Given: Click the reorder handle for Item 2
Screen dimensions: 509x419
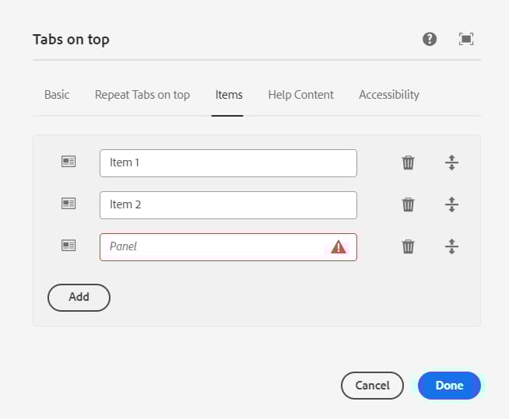Looking at the screenshot, I should (x=451, y=204).
